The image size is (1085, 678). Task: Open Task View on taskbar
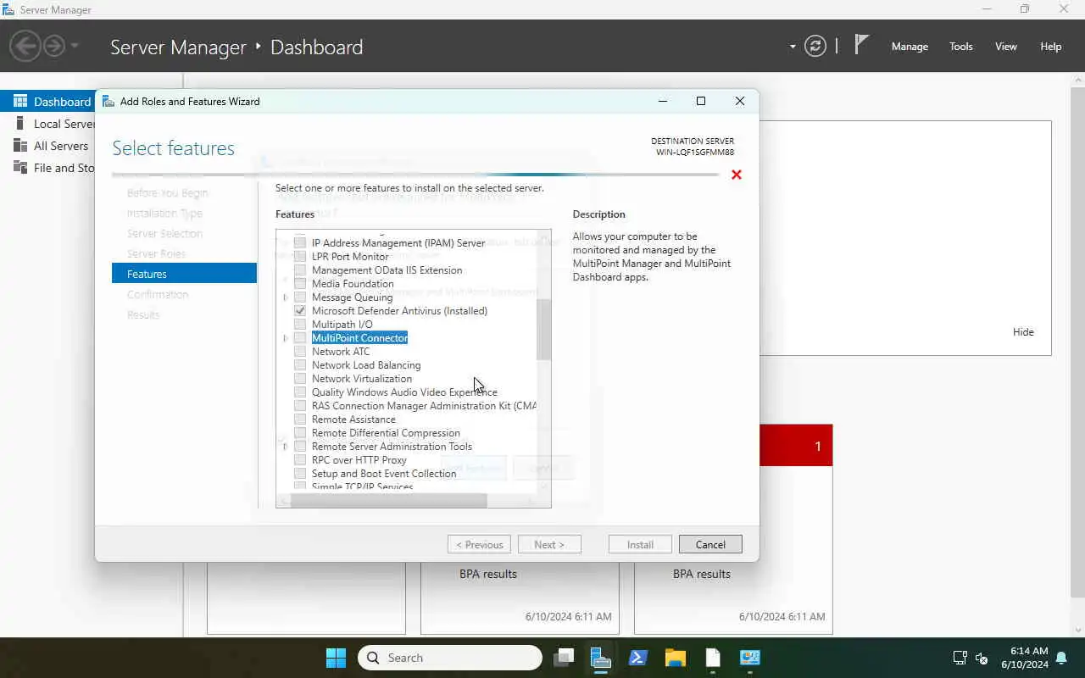[565, 658]
